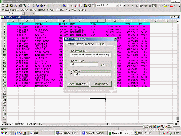Toggle Italic formatting
Image resolution: width=181 pixels, height=136 pixels.
tap(133, 6)
